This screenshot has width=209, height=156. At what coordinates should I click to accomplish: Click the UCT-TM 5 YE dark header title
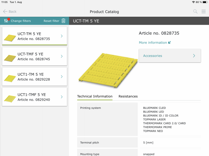tap(86, 21)
